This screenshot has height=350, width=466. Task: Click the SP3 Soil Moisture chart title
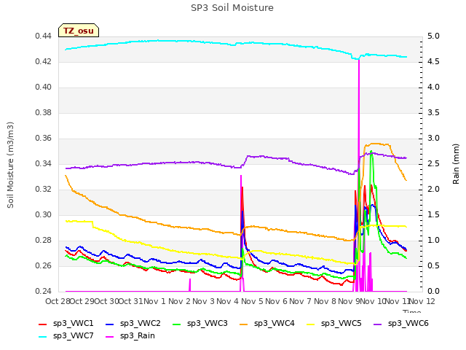point(232,8)
